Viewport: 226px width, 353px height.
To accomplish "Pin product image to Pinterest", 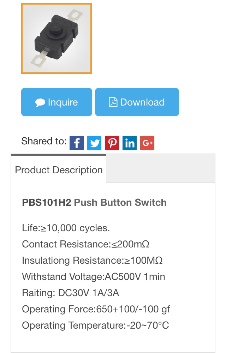I will point(112,143).
